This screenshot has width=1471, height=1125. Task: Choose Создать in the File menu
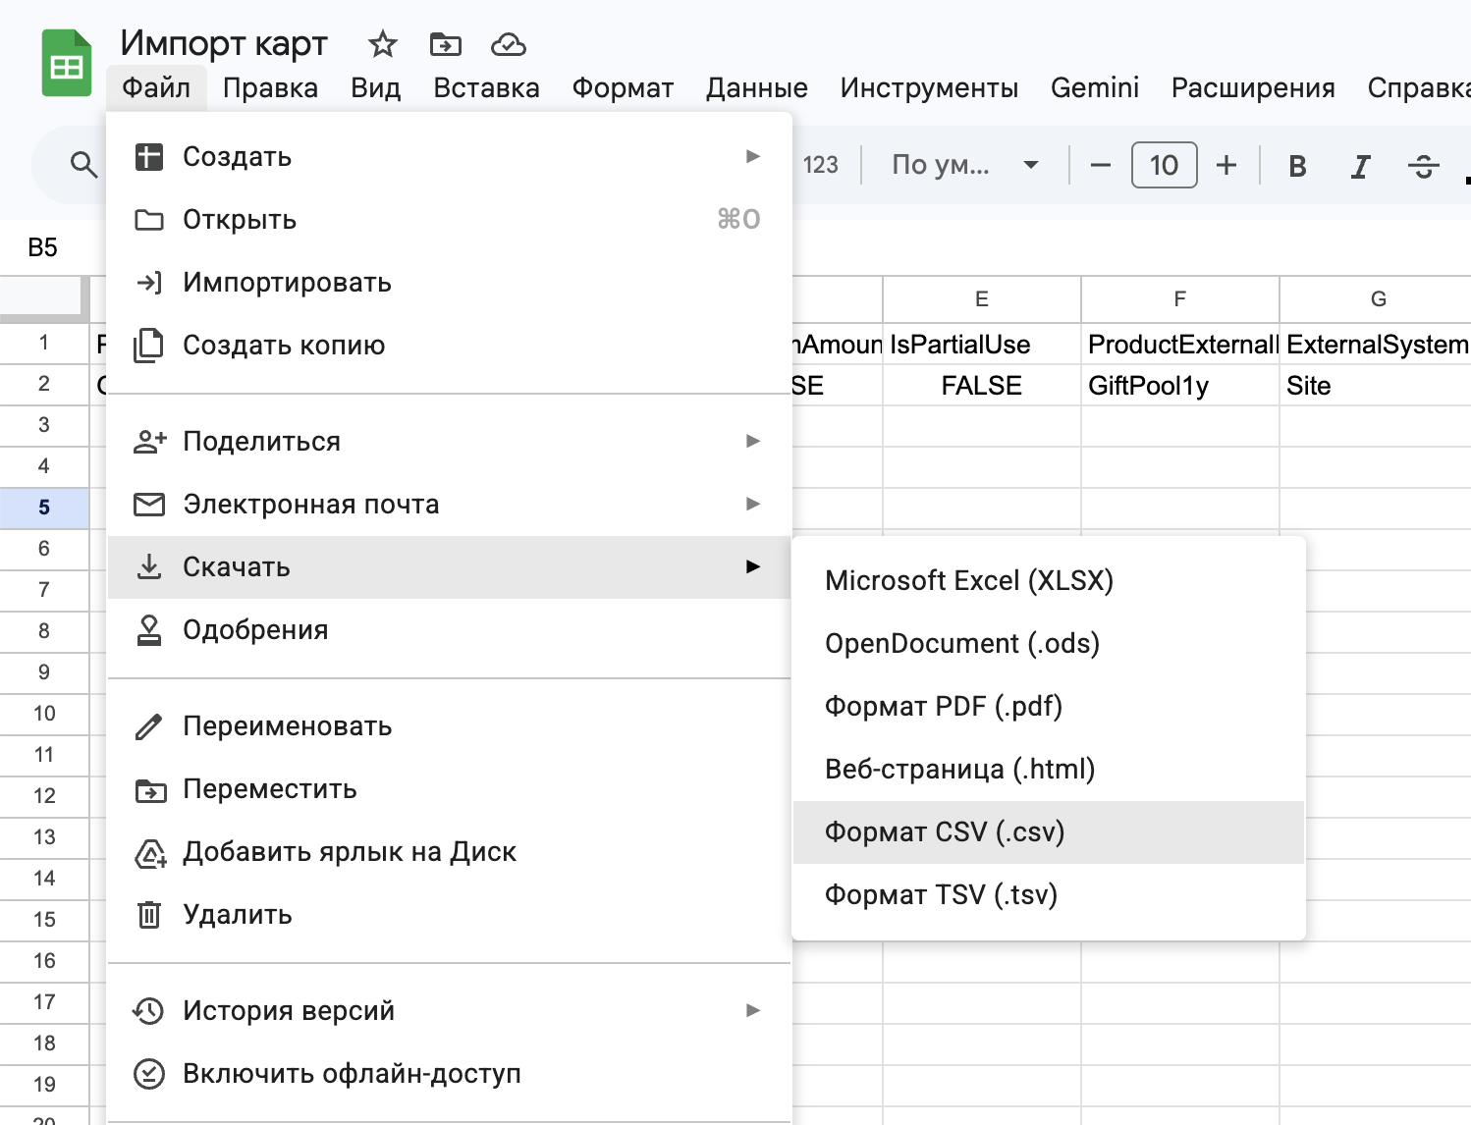click(x=449, y=157)
